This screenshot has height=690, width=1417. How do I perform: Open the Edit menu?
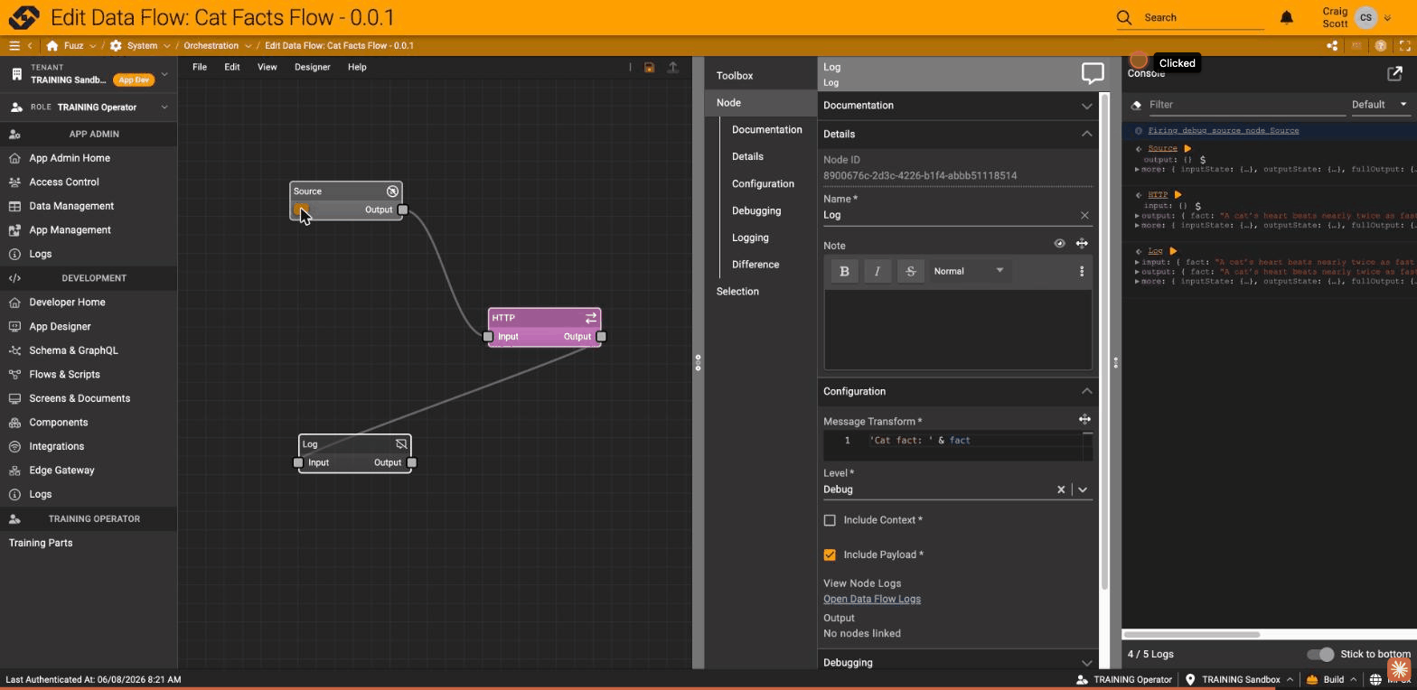[232, 67]
